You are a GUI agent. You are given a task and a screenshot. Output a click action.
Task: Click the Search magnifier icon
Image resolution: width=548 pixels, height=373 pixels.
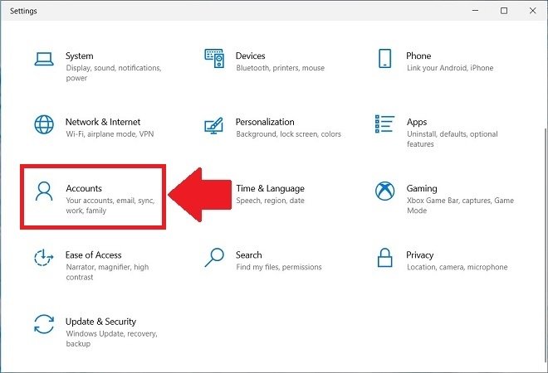[214, 258]
